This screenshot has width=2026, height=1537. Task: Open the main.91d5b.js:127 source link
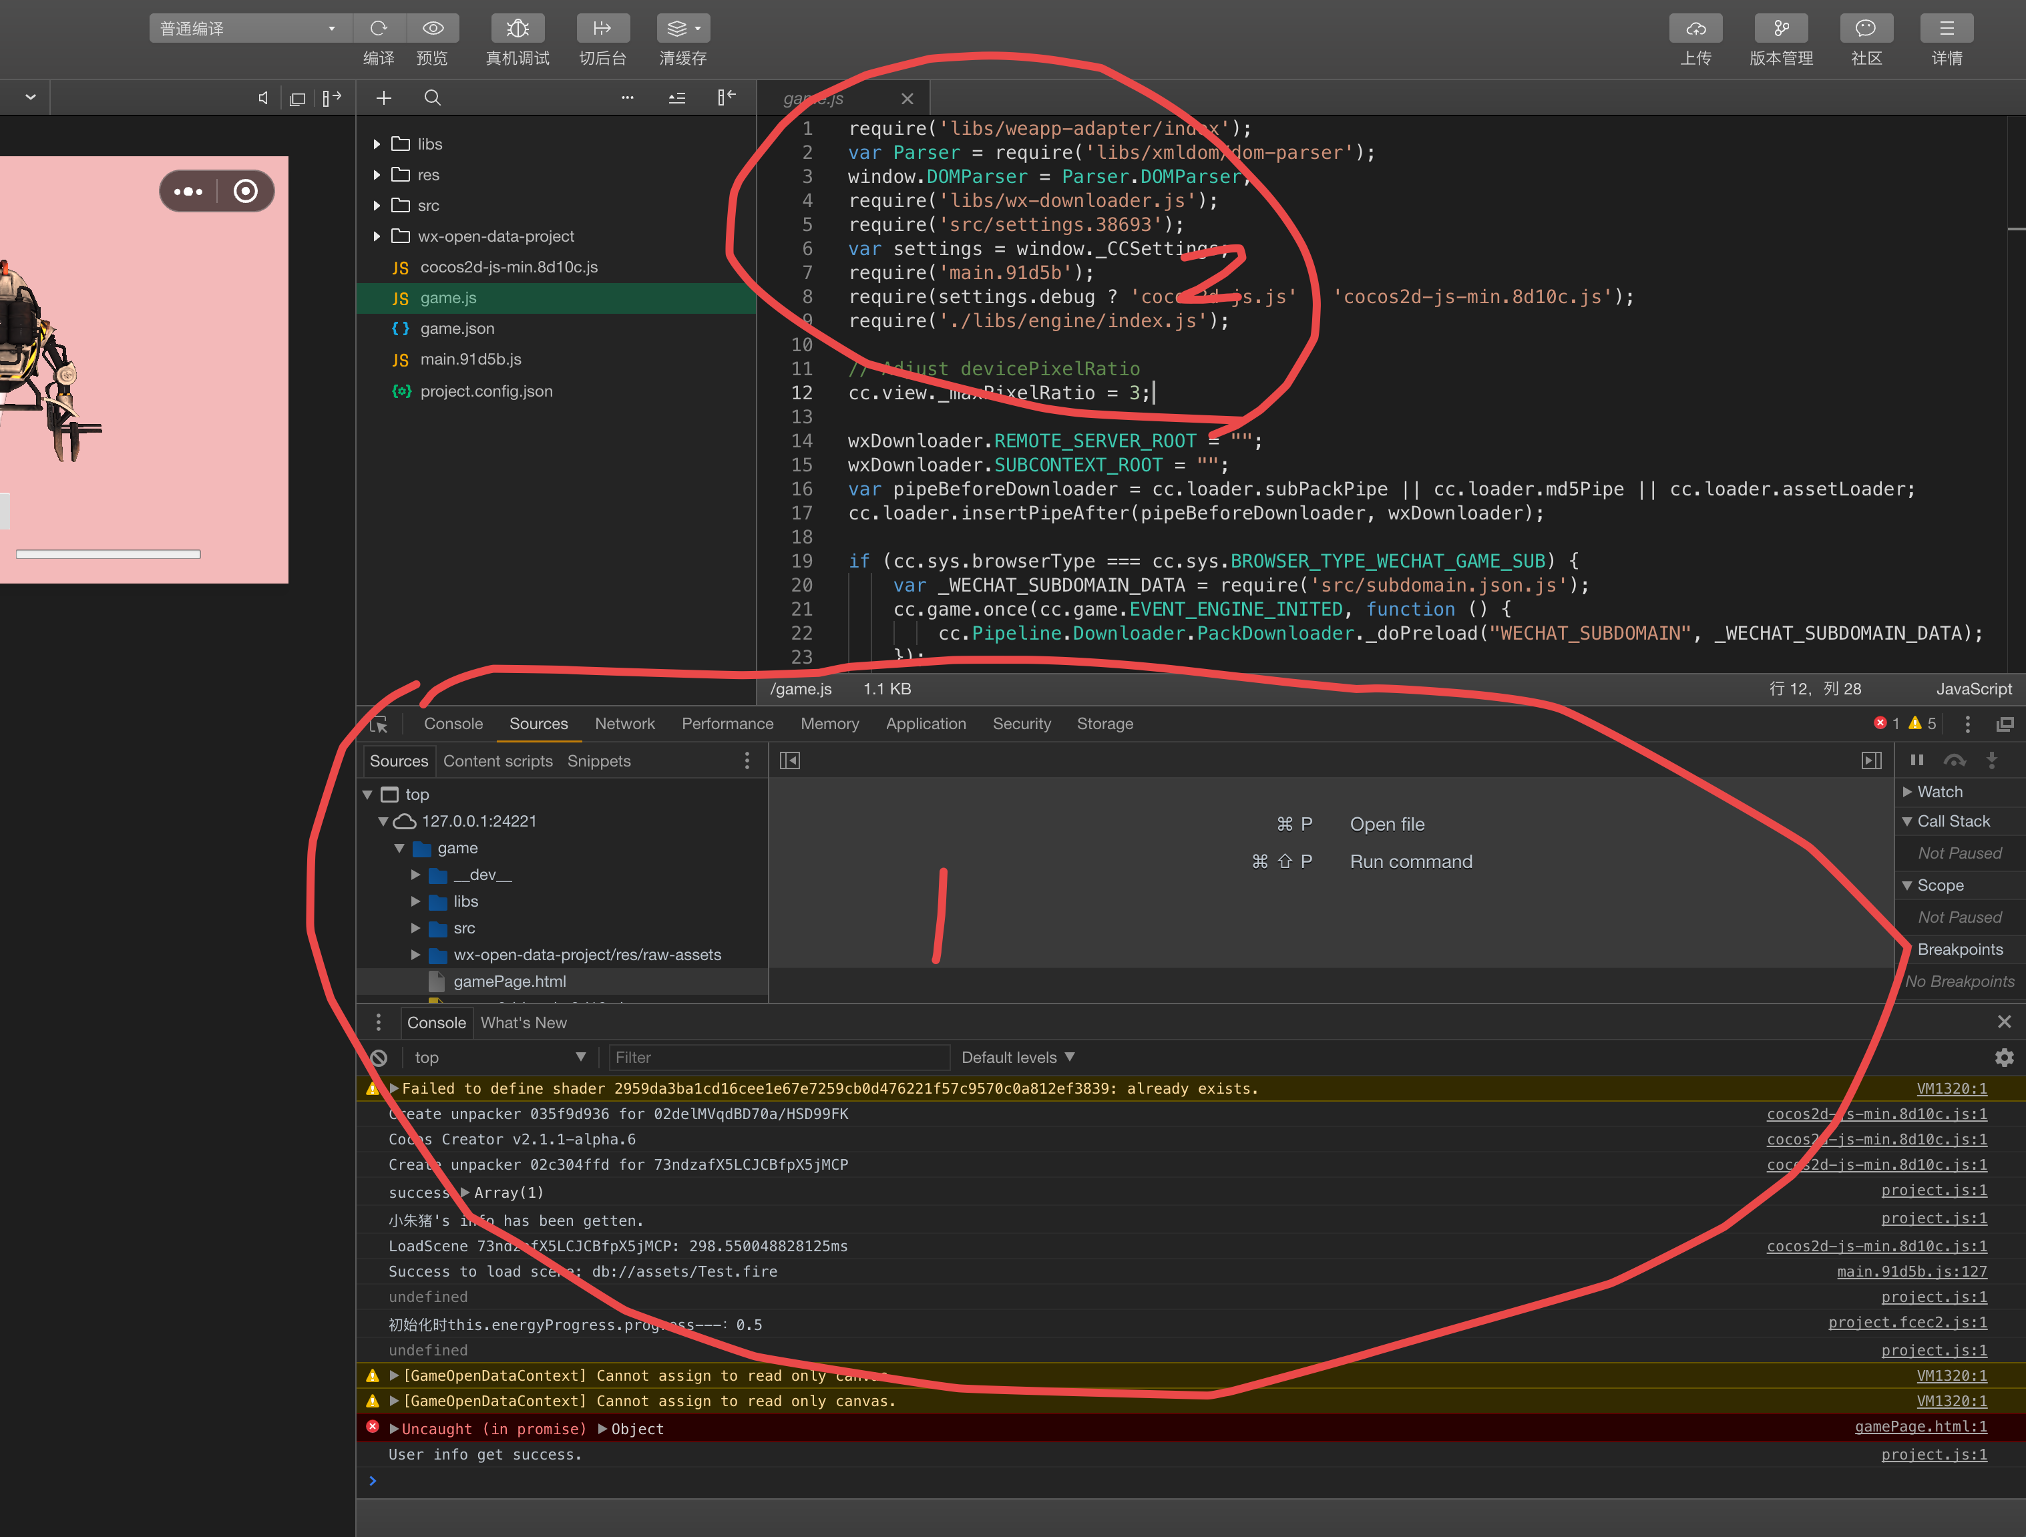(1912, 1271)
